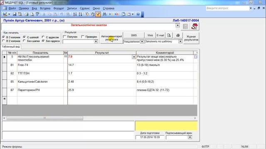
Task: Open the New Object dropdown arrow
Action: (133, 14)
